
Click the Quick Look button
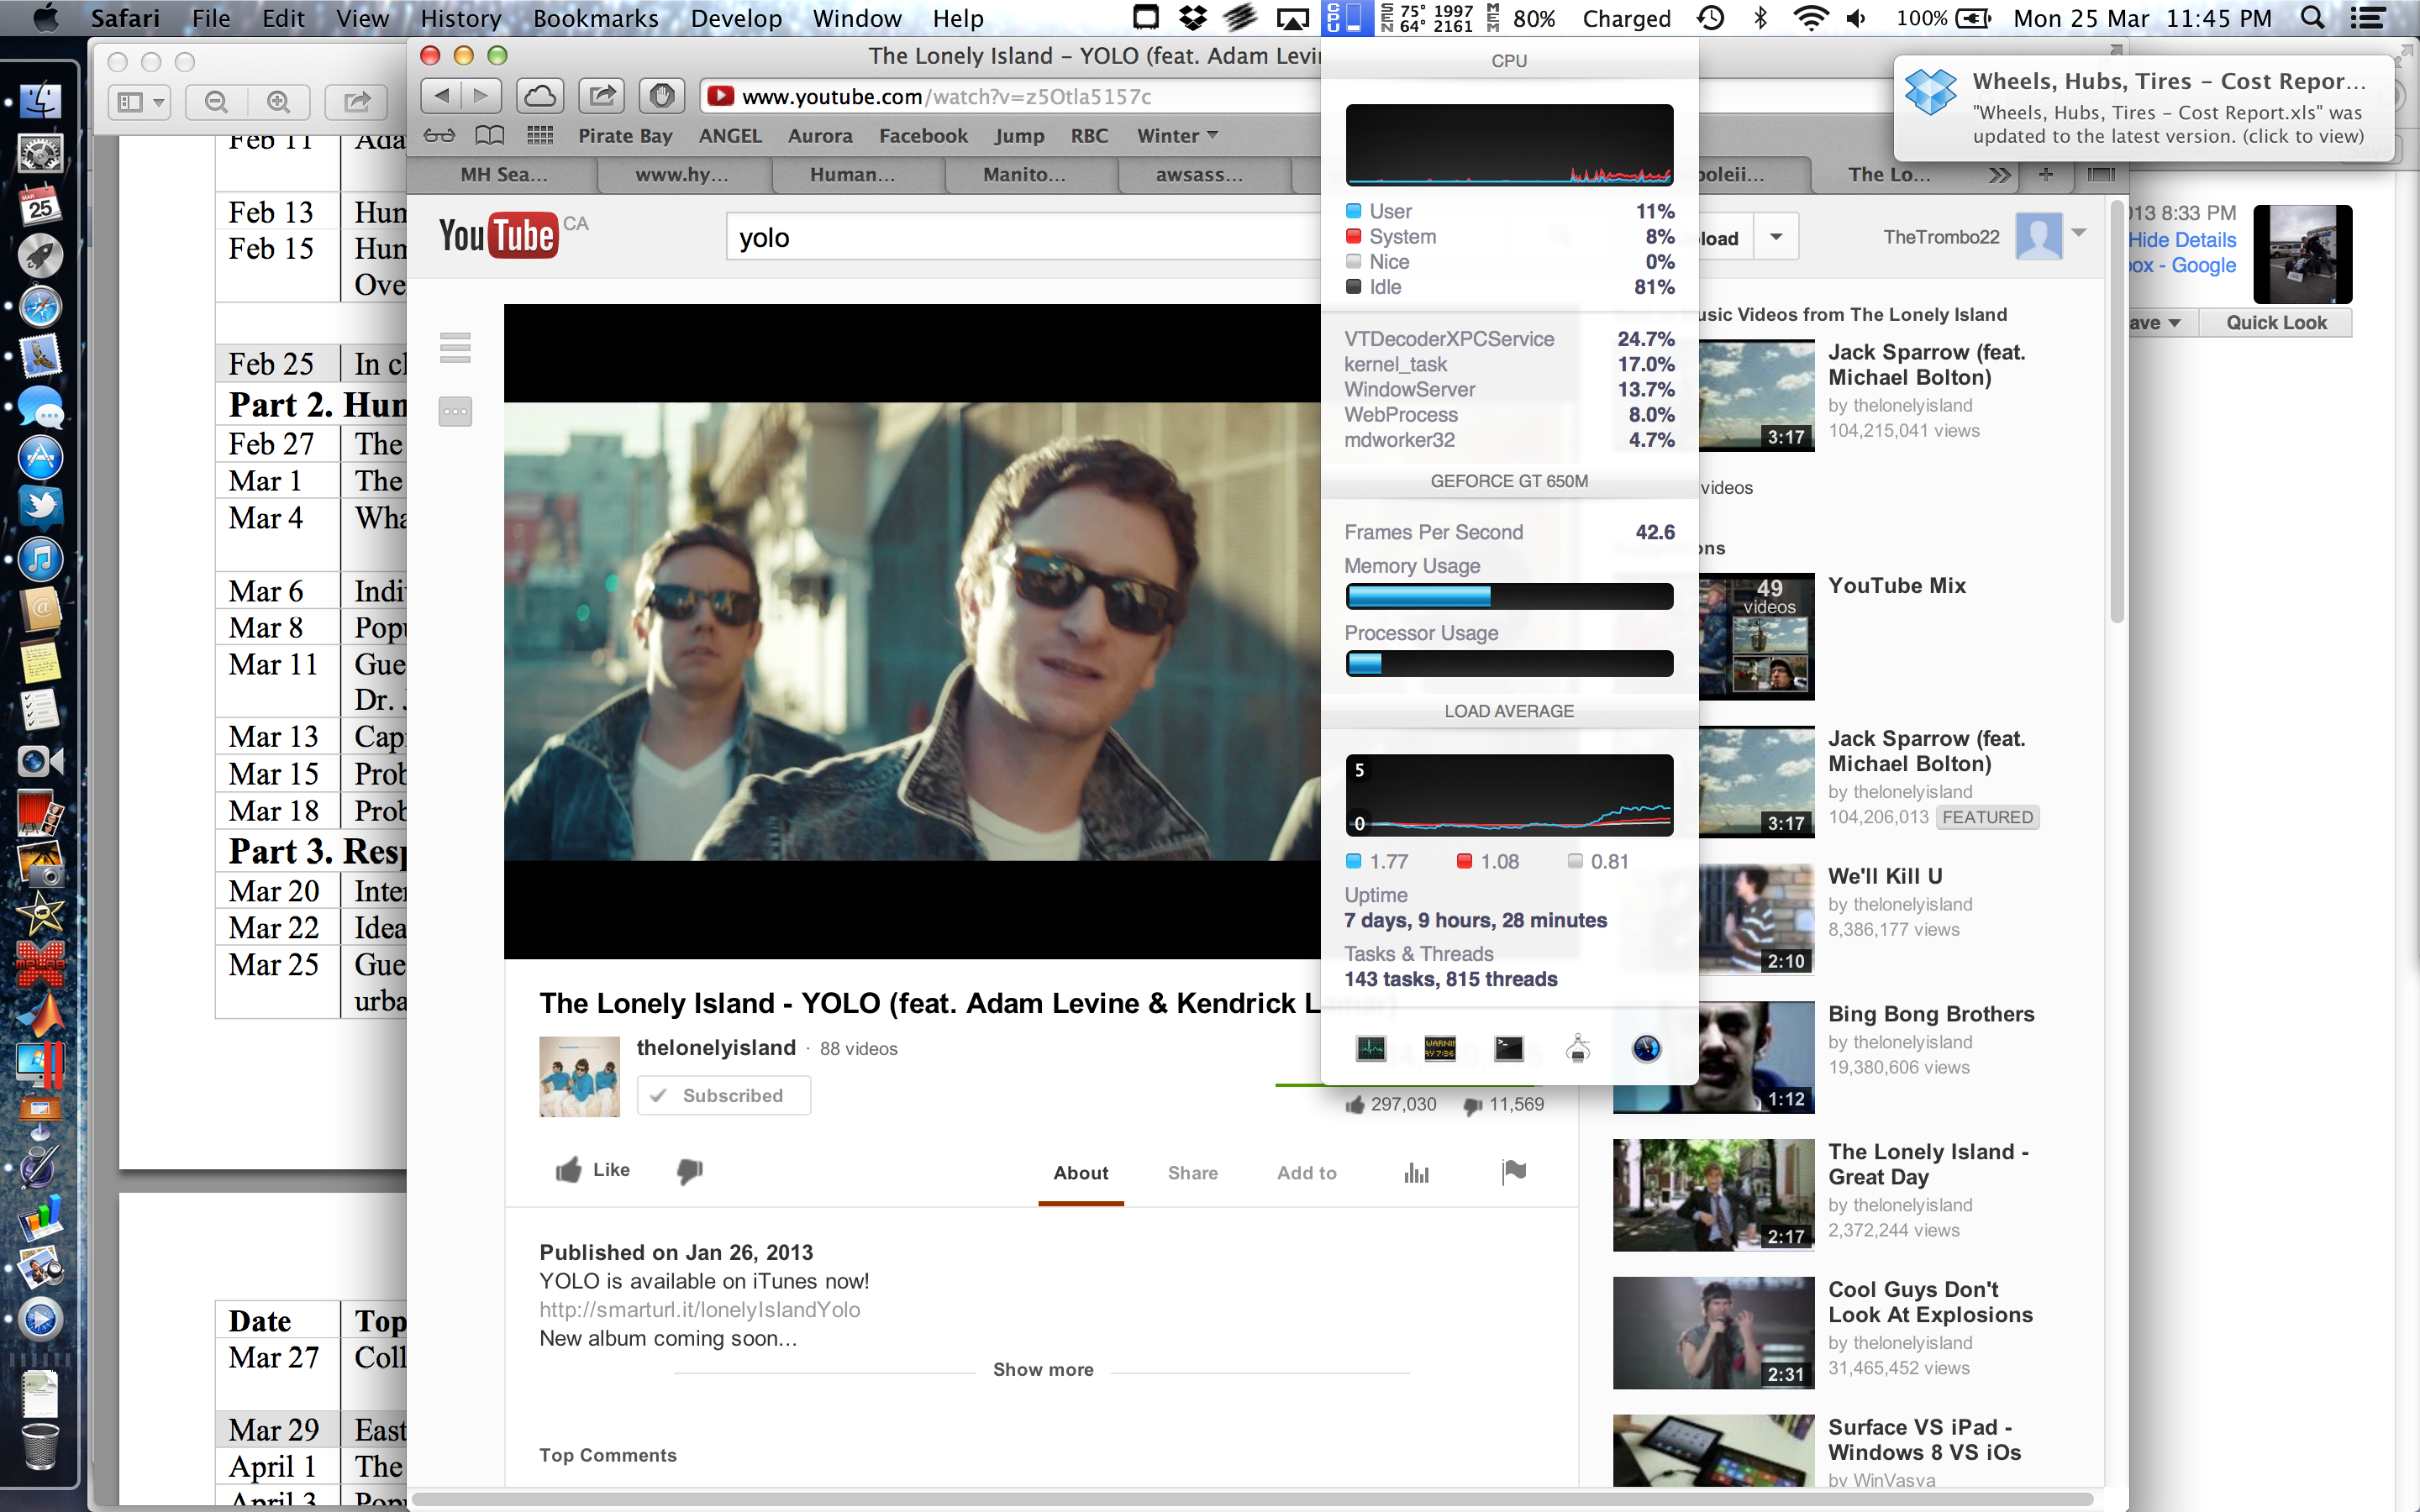(2276, 322)
